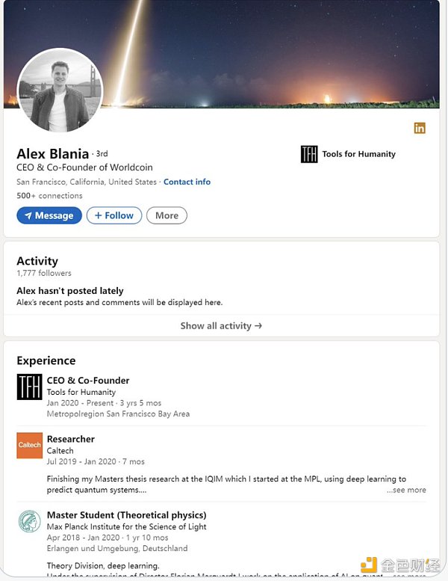Screen dimensions: 448x581
Task: Open the CEO & Co-Founder position title
Action: [x=88, y=381]
